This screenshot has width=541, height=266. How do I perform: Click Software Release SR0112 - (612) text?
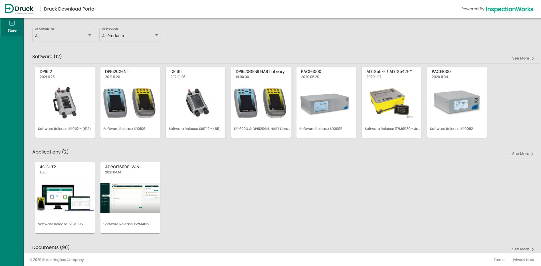tap(64, 129)
